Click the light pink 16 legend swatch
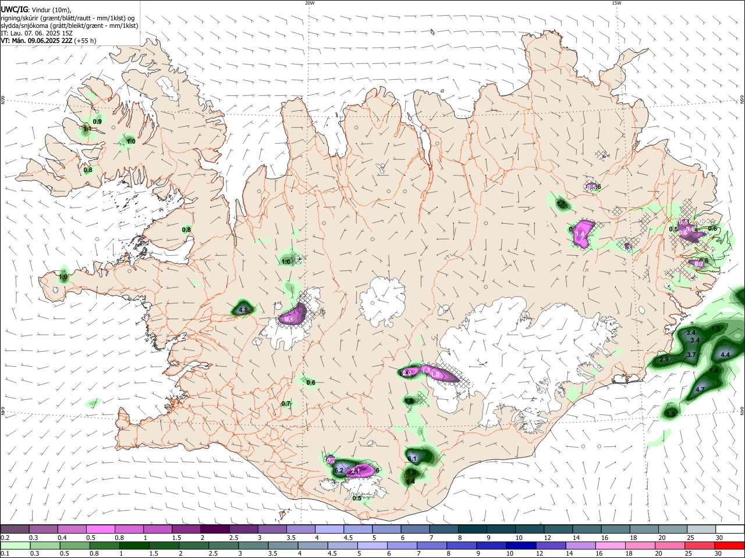This screenshot has height=558, width=745. pos(609,545)
